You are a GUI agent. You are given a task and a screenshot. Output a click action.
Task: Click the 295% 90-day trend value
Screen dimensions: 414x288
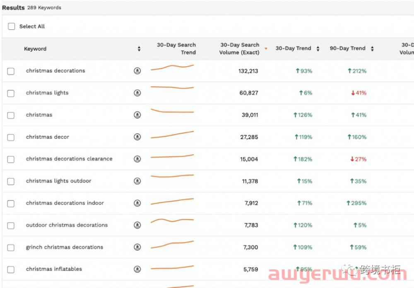(356, 203)
